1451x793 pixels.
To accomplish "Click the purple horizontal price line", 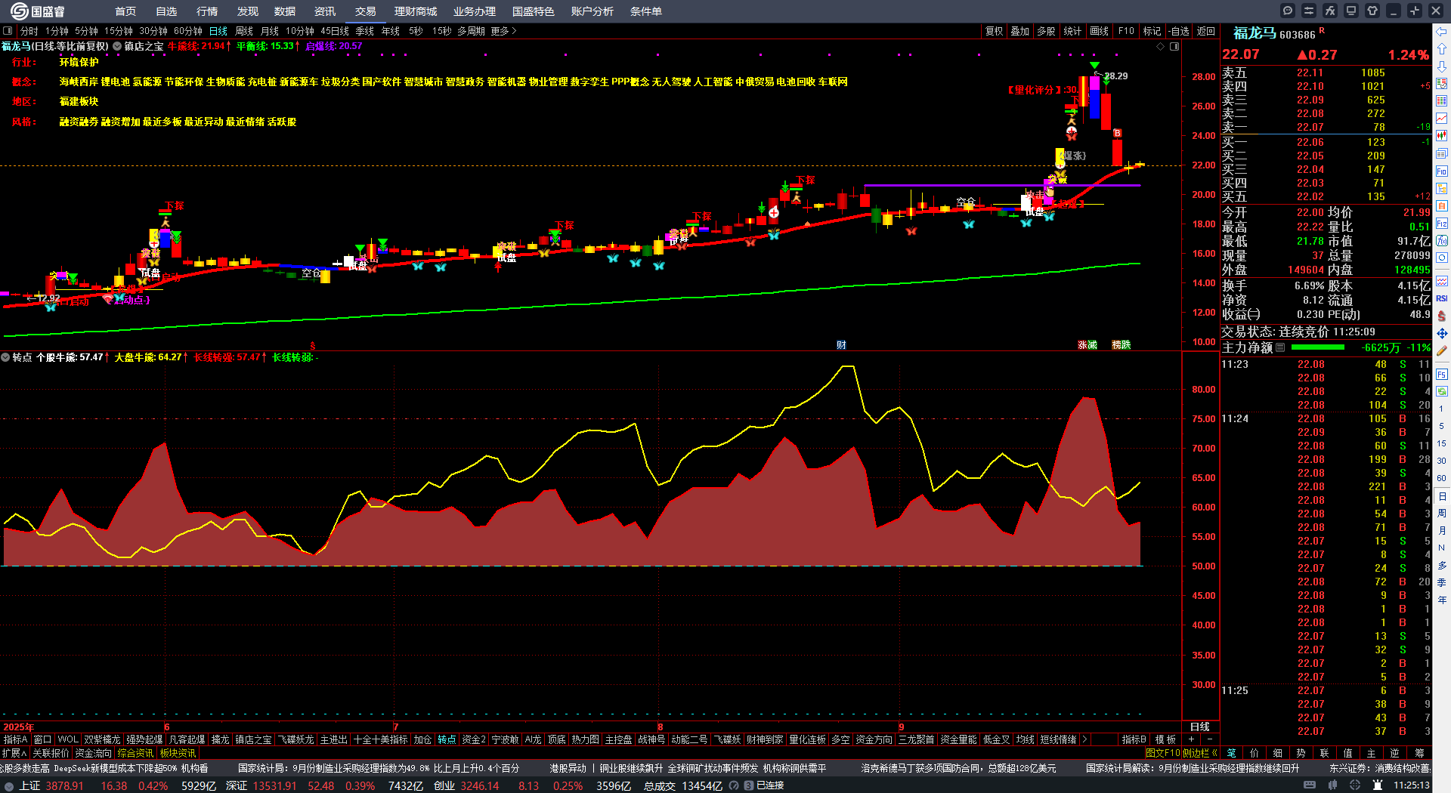I will coord(1002,185).
